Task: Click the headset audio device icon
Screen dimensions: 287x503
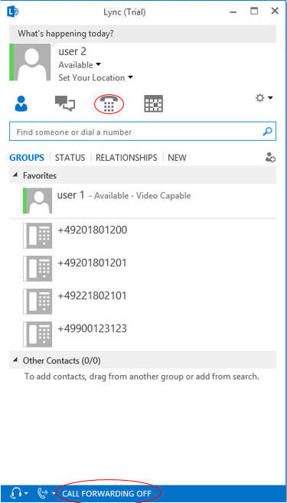Action: [x=16, y=493]
